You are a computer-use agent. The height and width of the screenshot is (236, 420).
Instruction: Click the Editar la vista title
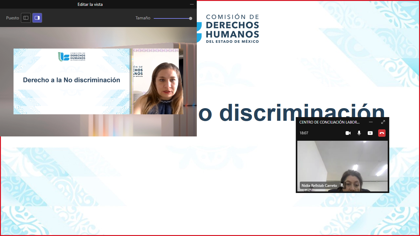90,4
